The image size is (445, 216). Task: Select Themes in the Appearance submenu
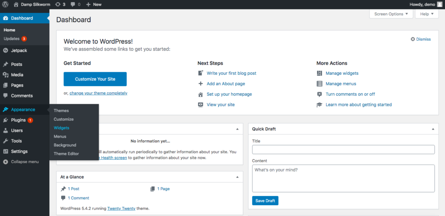(x=61, y=110)
